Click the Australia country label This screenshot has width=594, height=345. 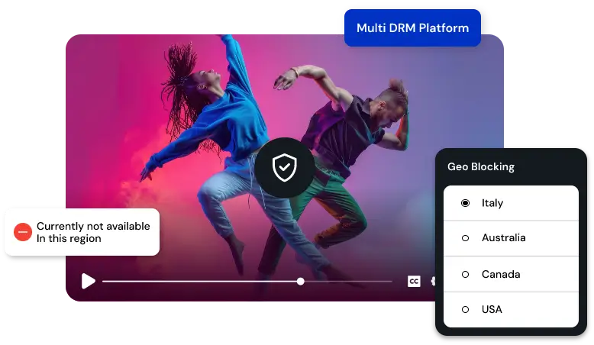(503, 238)
